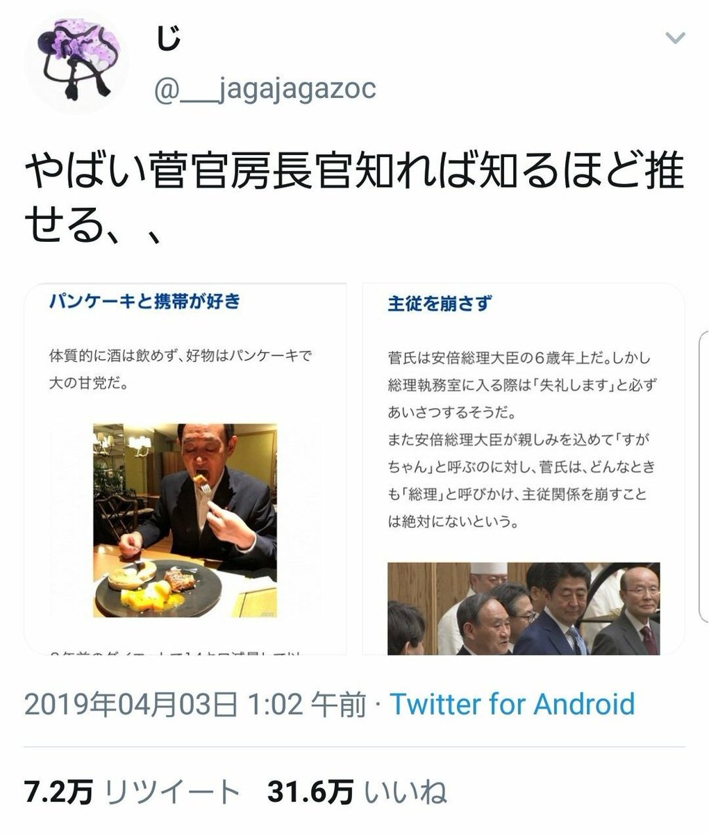The width and height of the screenshot is (709, 834).
Task: Open the right attached image card
Action: [x=524, y=469]
